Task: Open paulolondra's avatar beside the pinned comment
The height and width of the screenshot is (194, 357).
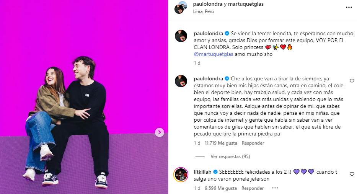Action: tap(181, 81)
